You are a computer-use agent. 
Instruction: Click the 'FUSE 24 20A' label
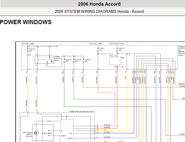point(88,60)
